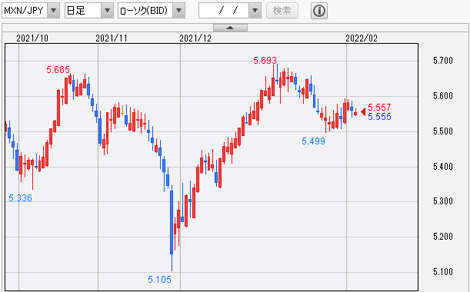Click the 2022/02 date axis label
Image resolution: width=470 pixels, height=292 pixels.
click(362, 38)
